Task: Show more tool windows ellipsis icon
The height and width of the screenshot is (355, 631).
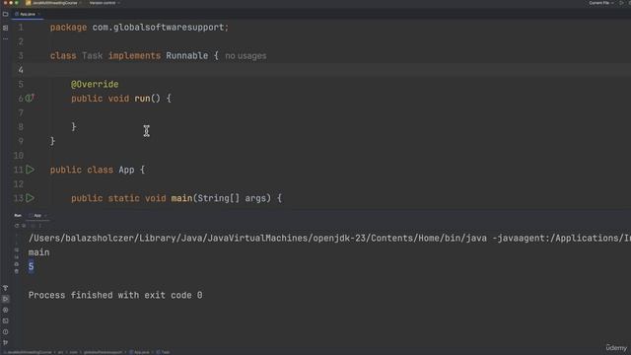Action: pos(5,38)
